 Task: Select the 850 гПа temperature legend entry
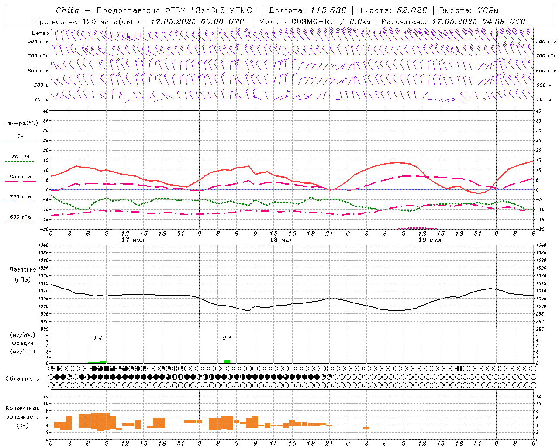tap(20, 177)
